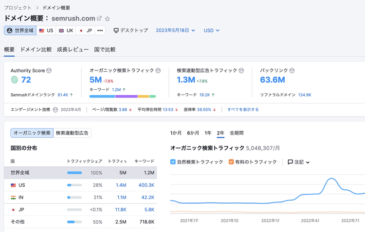365x232 pixels.
Task: Open paid traffic value 1.3M
Action: click(186, 80)
